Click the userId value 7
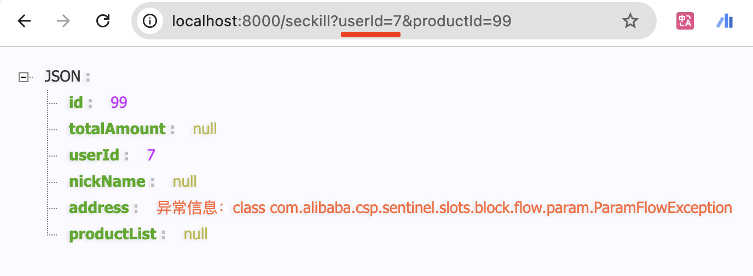 tap(151, 155)
